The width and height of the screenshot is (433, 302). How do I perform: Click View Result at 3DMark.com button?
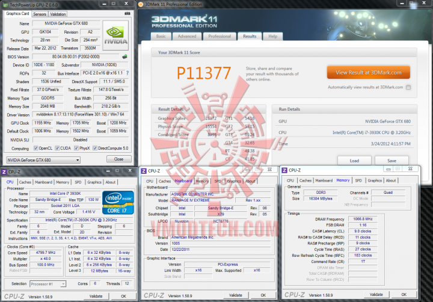369,72
